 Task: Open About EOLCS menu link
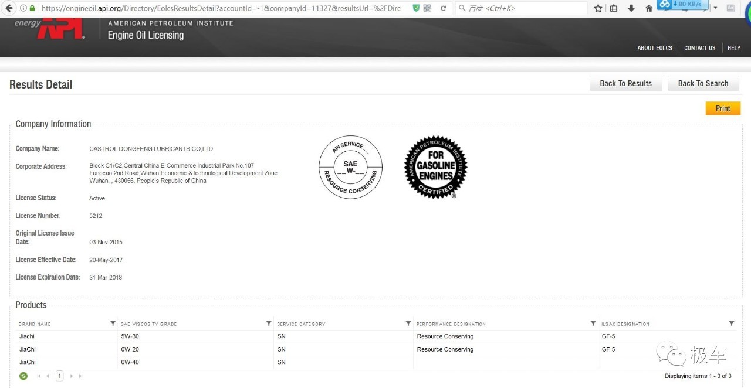click(655, 48)
